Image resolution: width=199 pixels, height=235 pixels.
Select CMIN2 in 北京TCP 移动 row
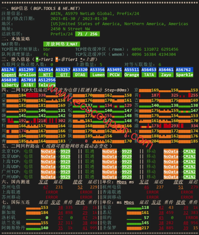coord(189,151)
